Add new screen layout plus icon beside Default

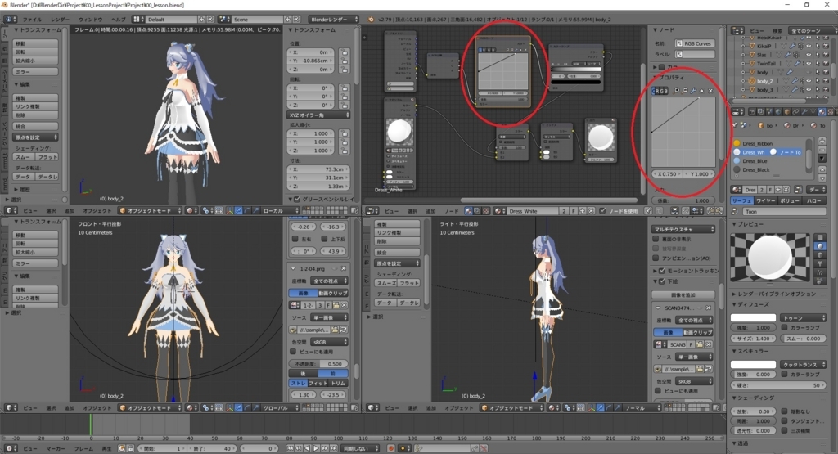[x=202, y=20]
